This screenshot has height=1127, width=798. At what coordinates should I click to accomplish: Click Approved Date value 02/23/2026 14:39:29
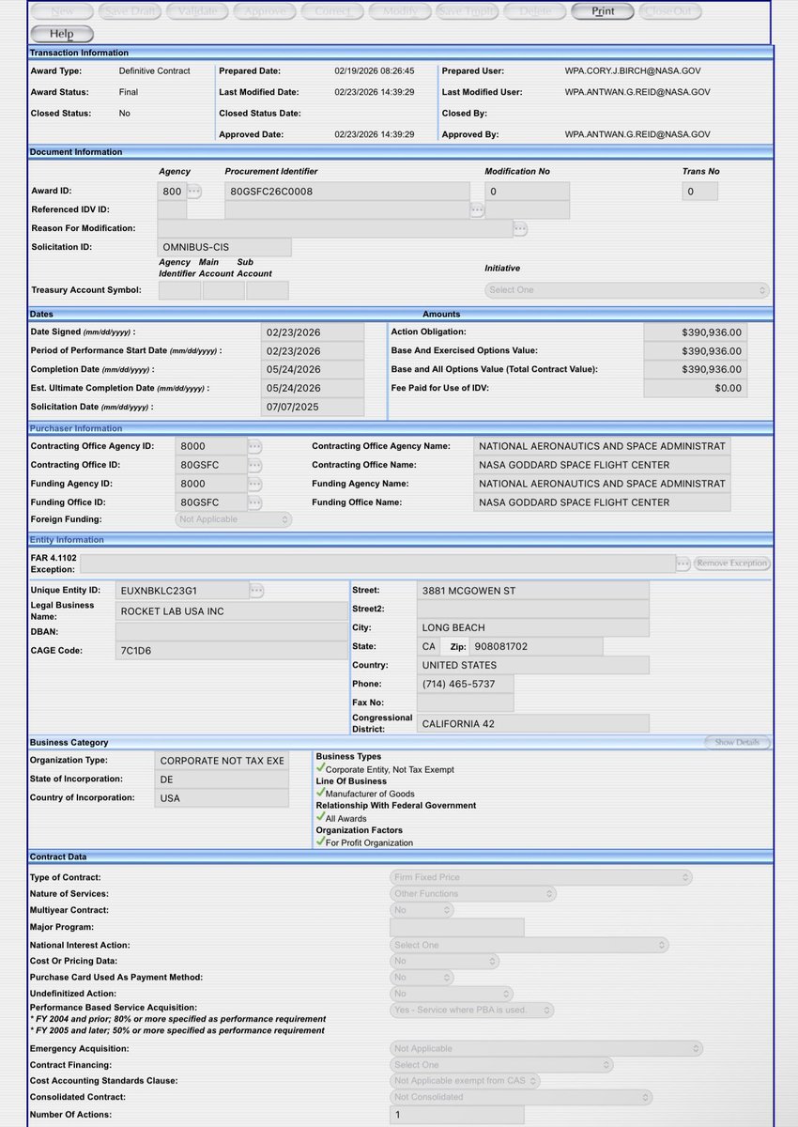pyautogui.click(x=375, y=134)
